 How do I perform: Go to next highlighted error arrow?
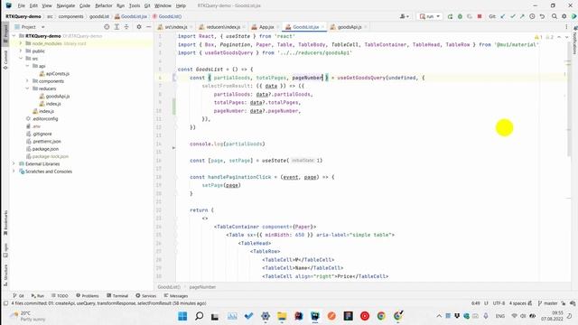pyautogui.click(x=566, y=37)
